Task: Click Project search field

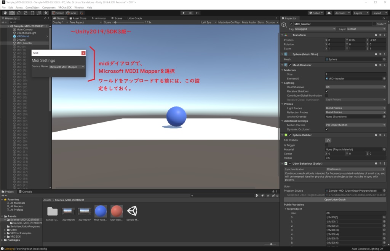Action: (x=222, y=195)
